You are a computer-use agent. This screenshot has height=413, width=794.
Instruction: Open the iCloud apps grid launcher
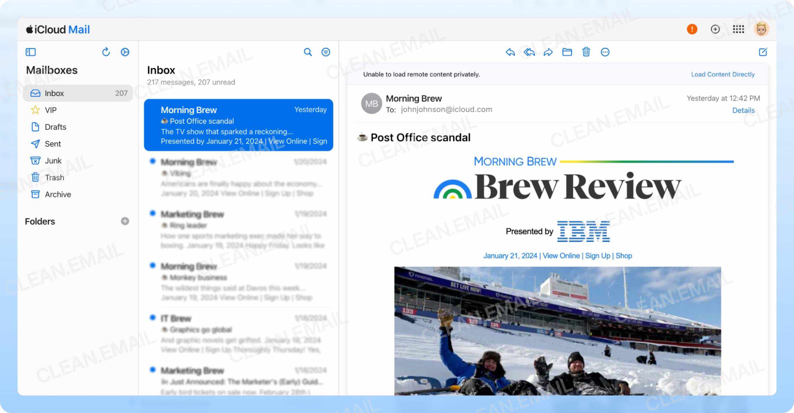pyautogui.click(x=739, y=29)
